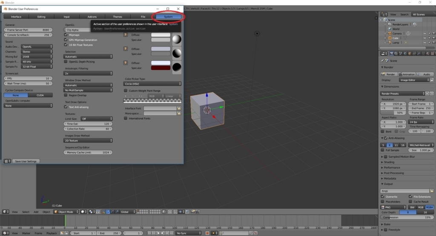Switch to the Input preferences tab
This screenshot has width=436, height=236.
pyautogui.click(x=67, y=17)
